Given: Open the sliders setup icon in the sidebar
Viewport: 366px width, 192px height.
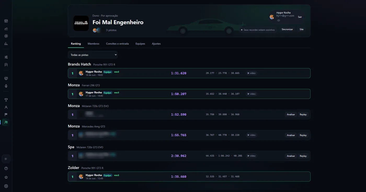Looking at the screenshot, I should [x=6, y=57].
